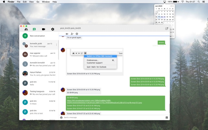Open conversation options gear in chat toolbar
The width and height of the screenshot is (208, 130).
tap(77, 34)
